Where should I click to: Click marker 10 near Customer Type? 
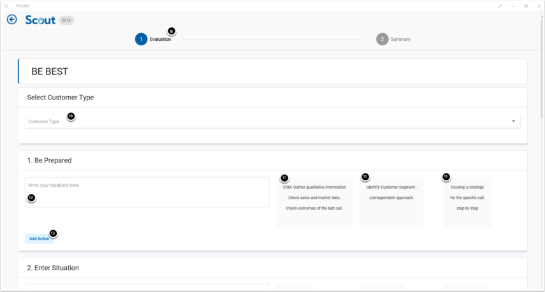71,116
